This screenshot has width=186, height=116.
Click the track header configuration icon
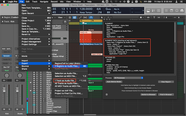click(x=65, y=22)
